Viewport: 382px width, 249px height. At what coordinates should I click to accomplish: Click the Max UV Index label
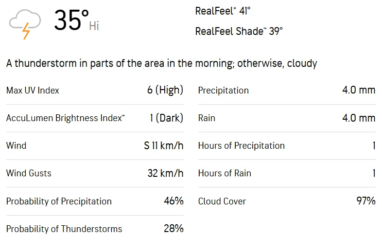pyautogui.click(x=33, y=91)
